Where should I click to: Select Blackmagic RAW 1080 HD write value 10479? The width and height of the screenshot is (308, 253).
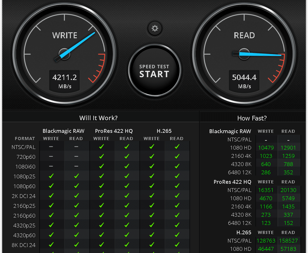click(x=266, y=148)
